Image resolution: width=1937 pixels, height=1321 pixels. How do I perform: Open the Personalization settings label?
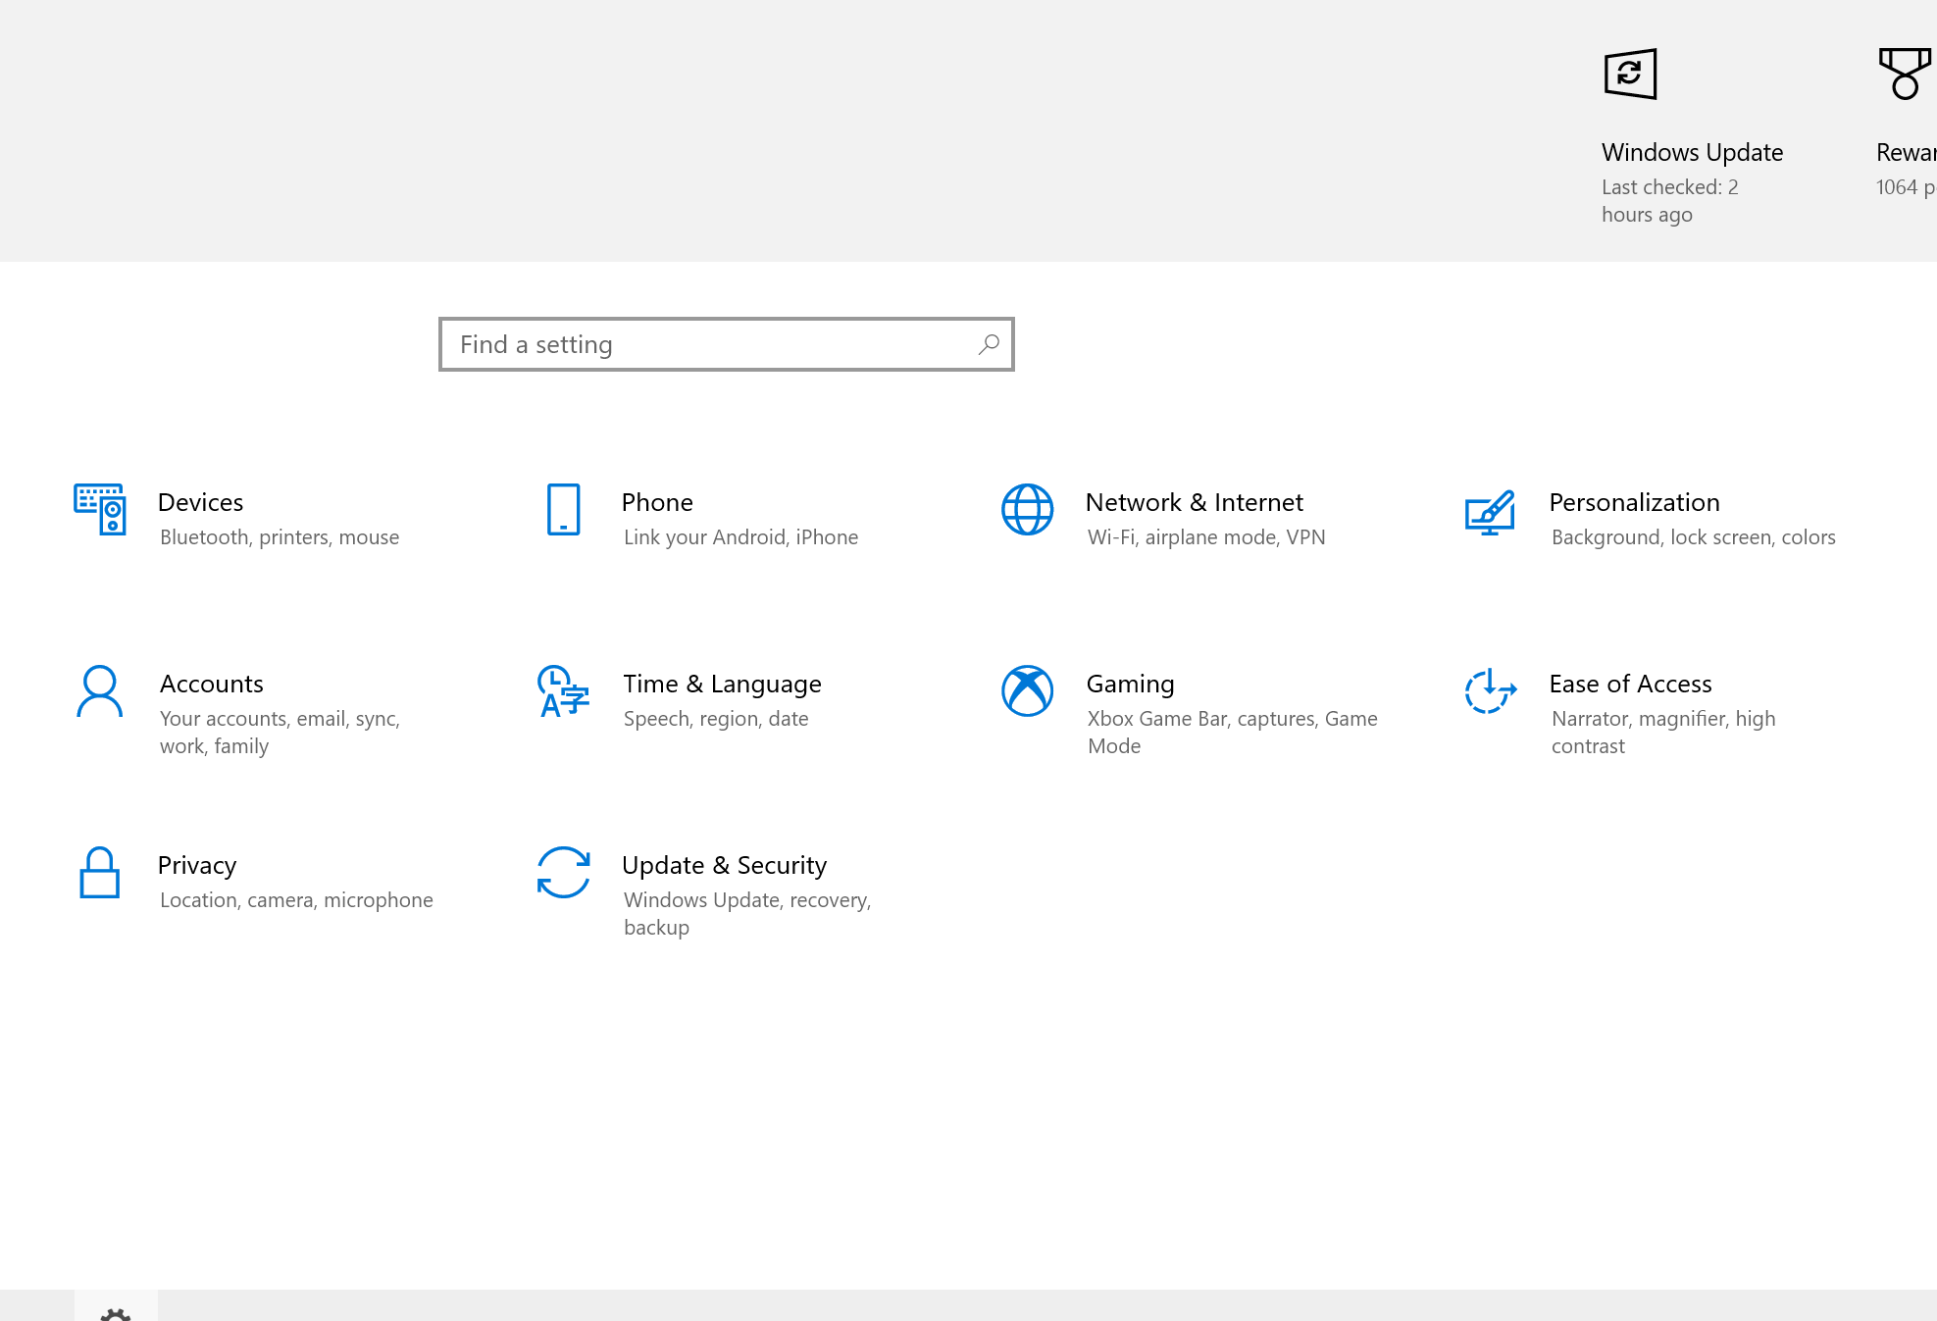[x=1634, y=502]
